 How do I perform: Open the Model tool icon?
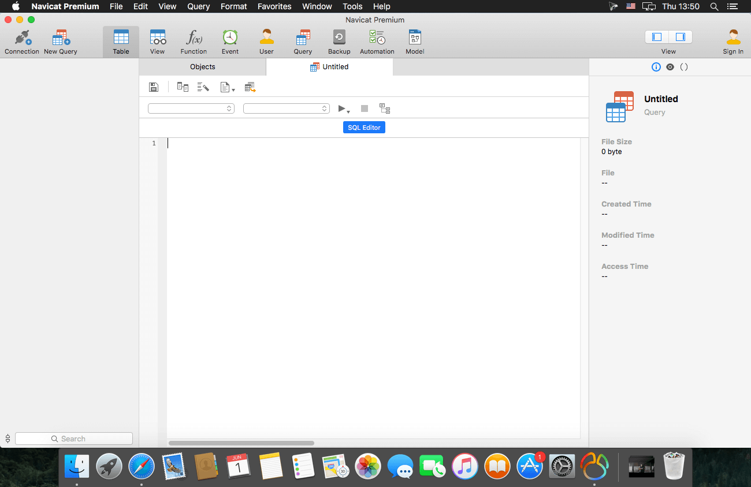pos(415,42)
